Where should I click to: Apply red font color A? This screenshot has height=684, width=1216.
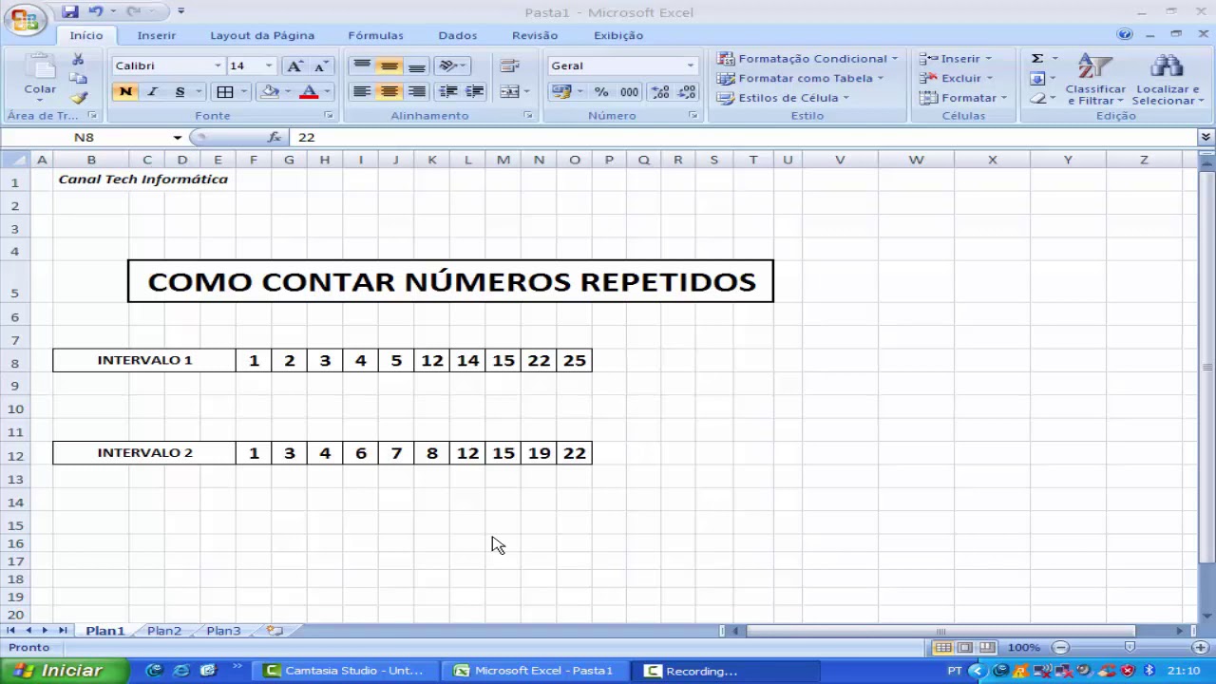[308, 92]
